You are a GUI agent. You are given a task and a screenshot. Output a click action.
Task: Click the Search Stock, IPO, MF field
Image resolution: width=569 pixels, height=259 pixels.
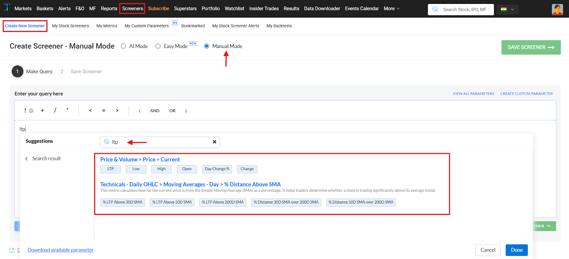464,10
